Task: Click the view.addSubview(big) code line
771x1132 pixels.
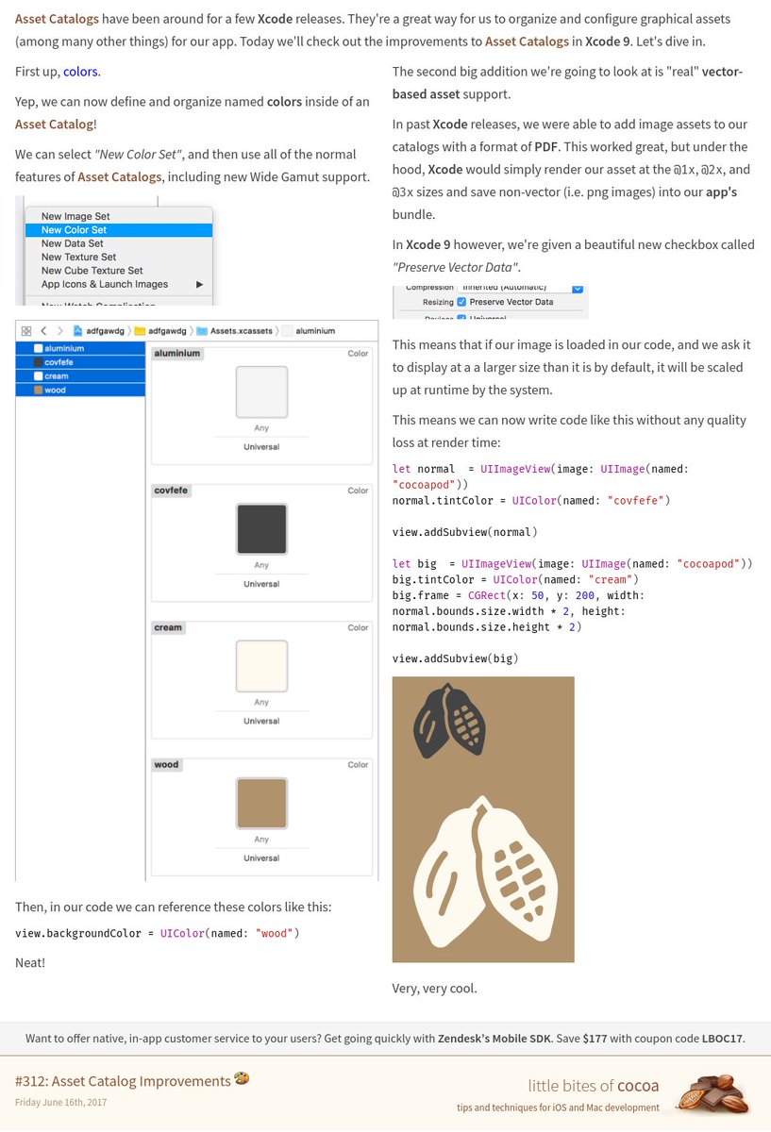Action: [456, 658]
